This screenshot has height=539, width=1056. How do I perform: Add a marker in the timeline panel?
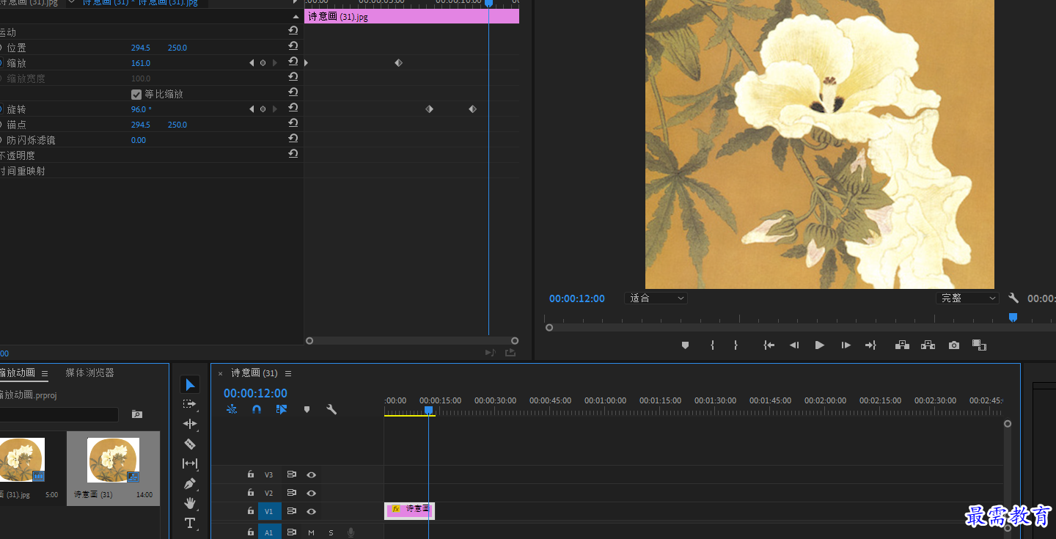click(307, 409)
